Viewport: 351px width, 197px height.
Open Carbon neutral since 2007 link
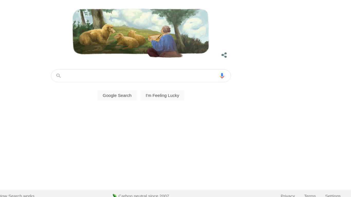144,196
